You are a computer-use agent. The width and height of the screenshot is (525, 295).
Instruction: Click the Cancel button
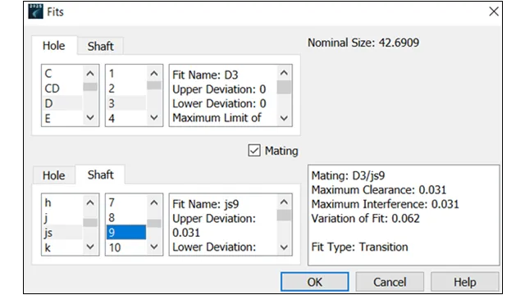tap(390, 282)
